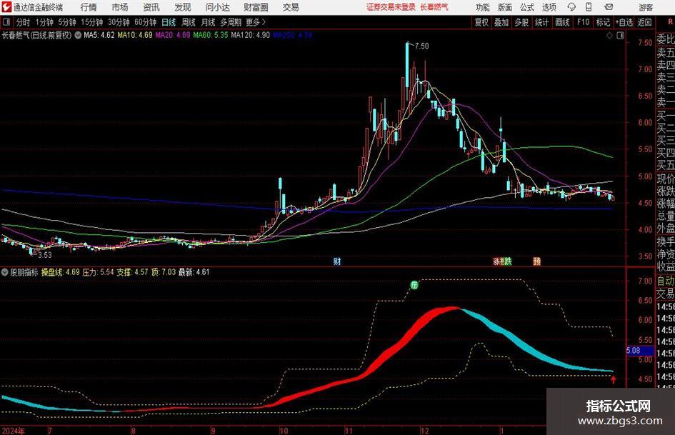The width and height of the screenshot is (675, 435).
Task: Switch to 60分钟 period
Action: tap(146, 22)
